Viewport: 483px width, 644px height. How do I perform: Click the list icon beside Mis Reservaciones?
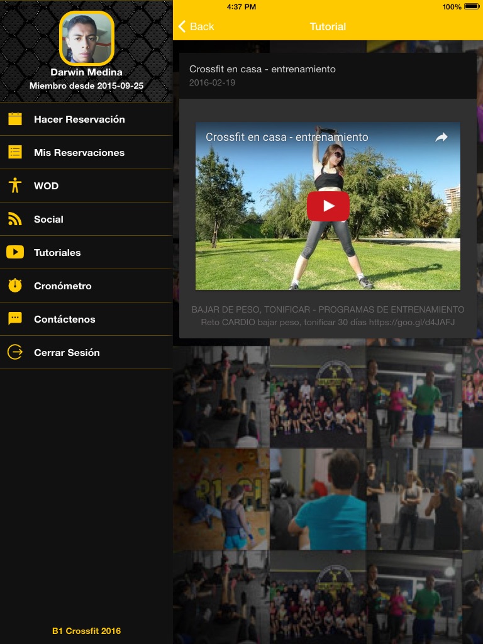15,152
